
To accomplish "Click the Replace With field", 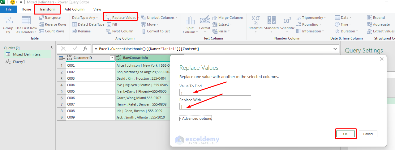I will (215, 106).
